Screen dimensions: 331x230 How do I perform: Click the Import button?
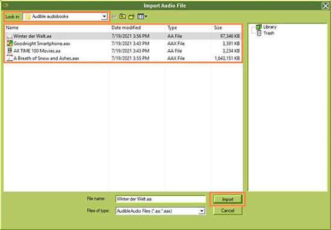click(227, 199)
